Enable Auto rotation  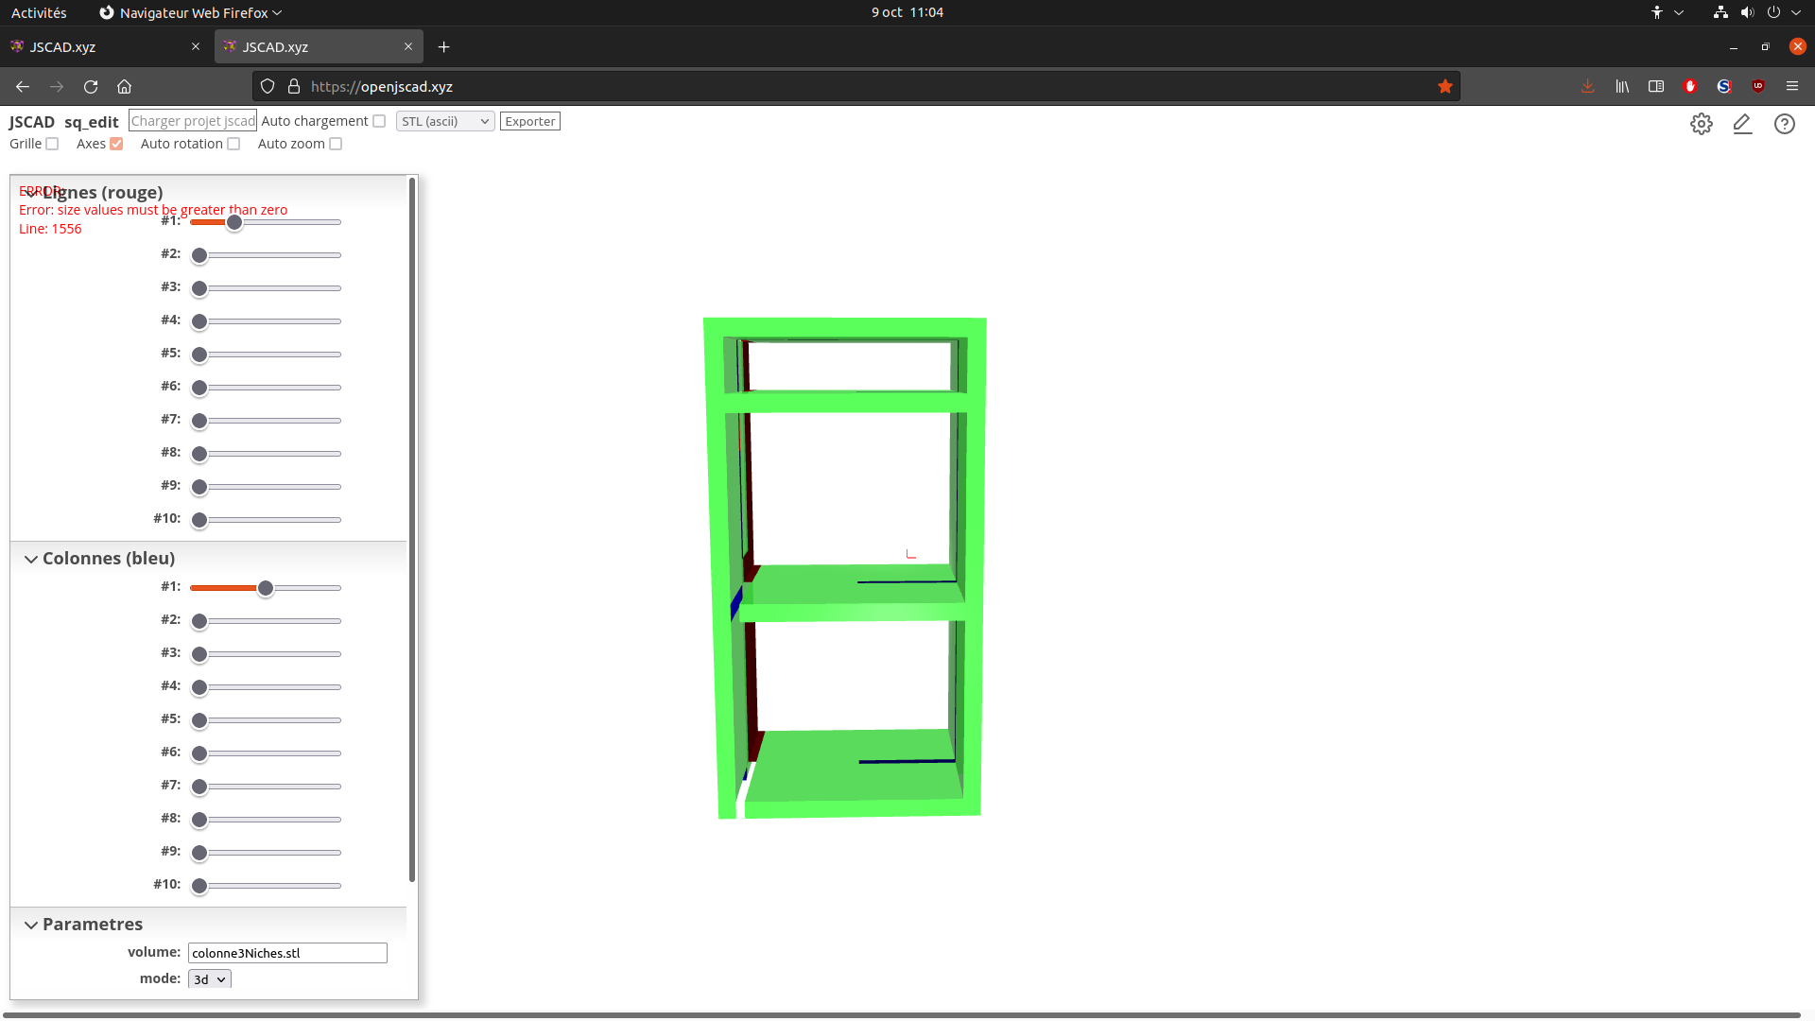pos(233,144)
